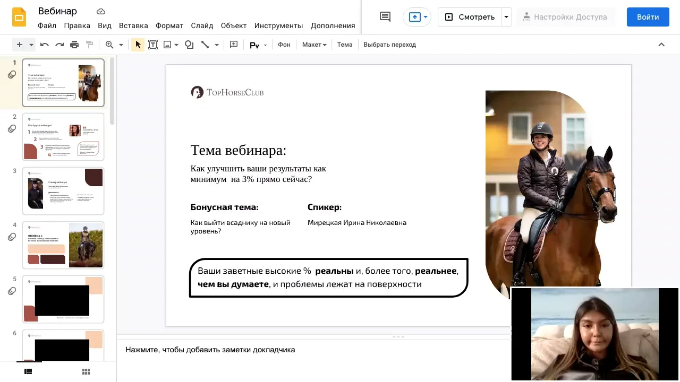The width and height of the screenshot is (680, 382).
Task: Collapse the toolbar with chevron up
Action: point(661,45)
